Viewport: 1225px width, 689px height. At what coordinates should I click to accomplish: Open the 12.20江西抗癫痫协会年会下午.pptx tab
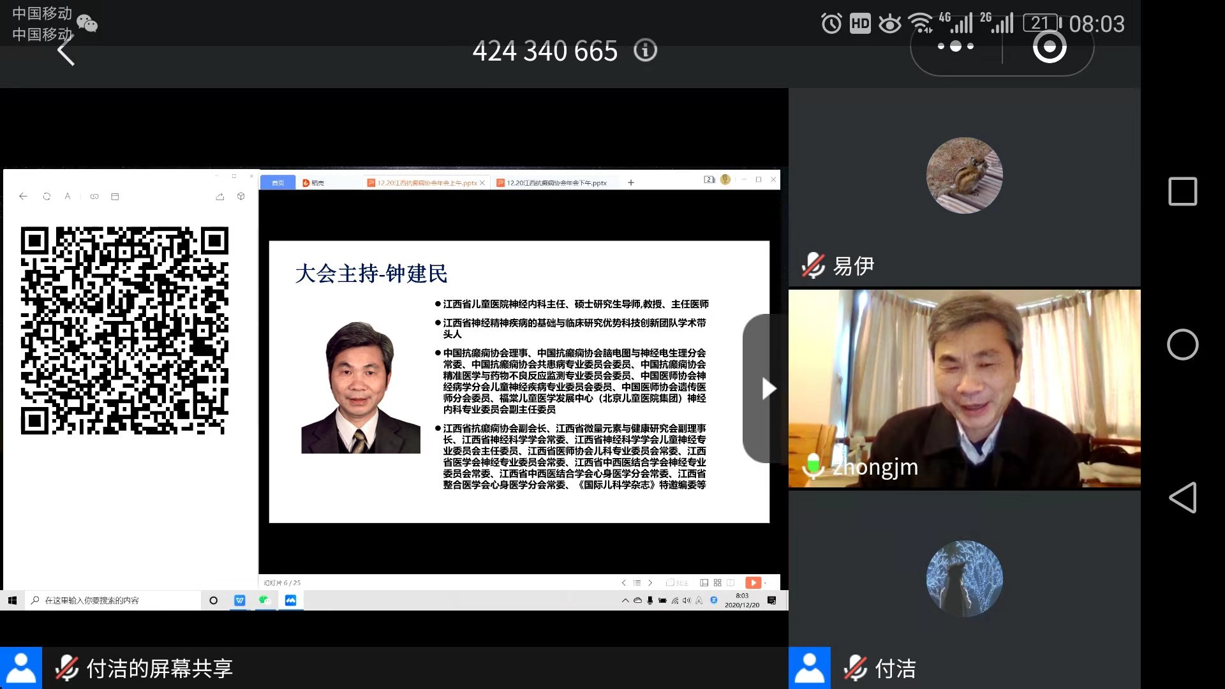coord(554,182)
